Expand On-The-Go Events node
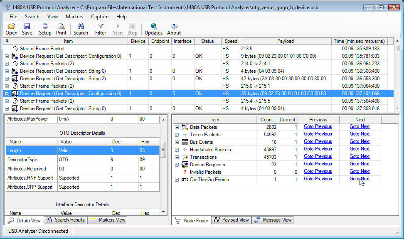This screenshot has width=404, height=239. click(177, 180)
